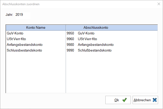Open the 9960 USt-Verr-Kto Abschlusskonto cell
Image resolution: width=163 pixels, height=109 pixels.
pos(112,39)
